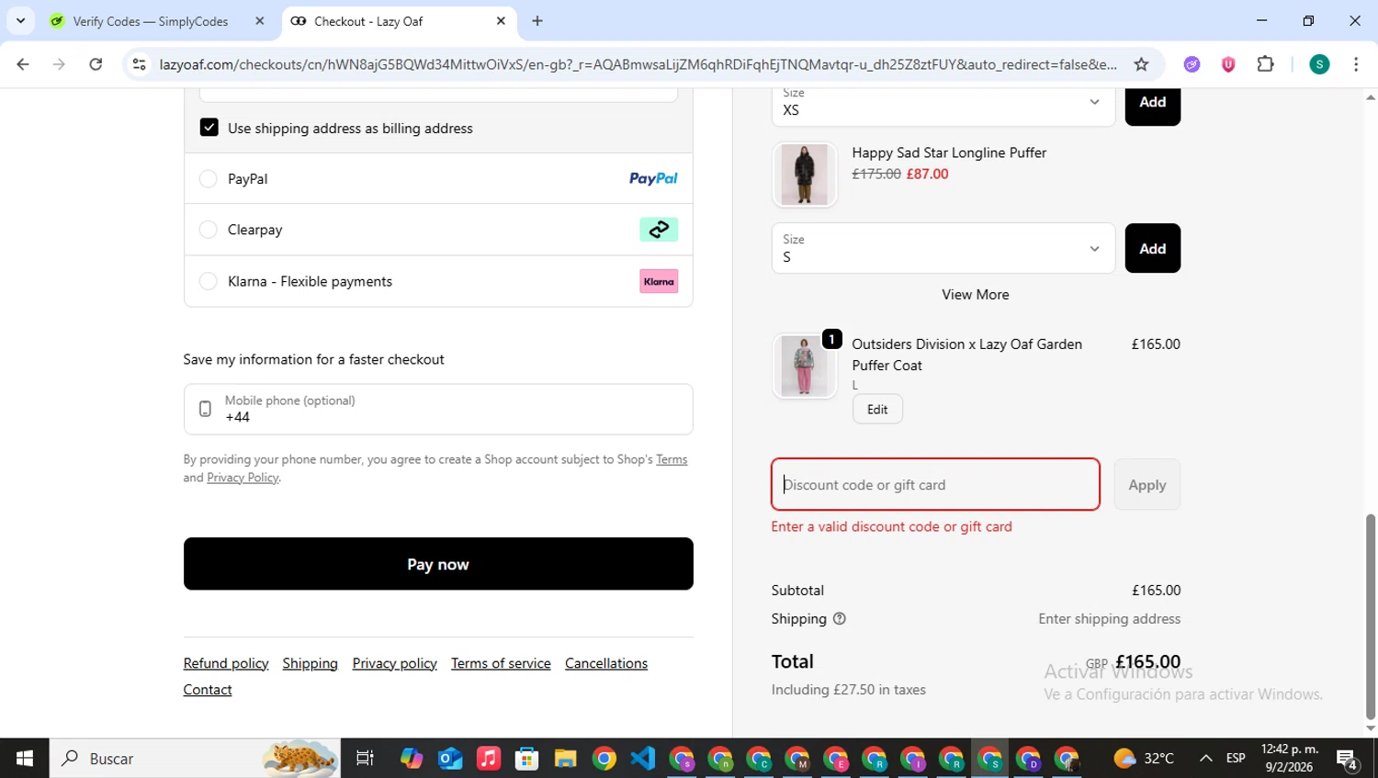
Task: Open the tab search chevron
Action: pos(20,20)
